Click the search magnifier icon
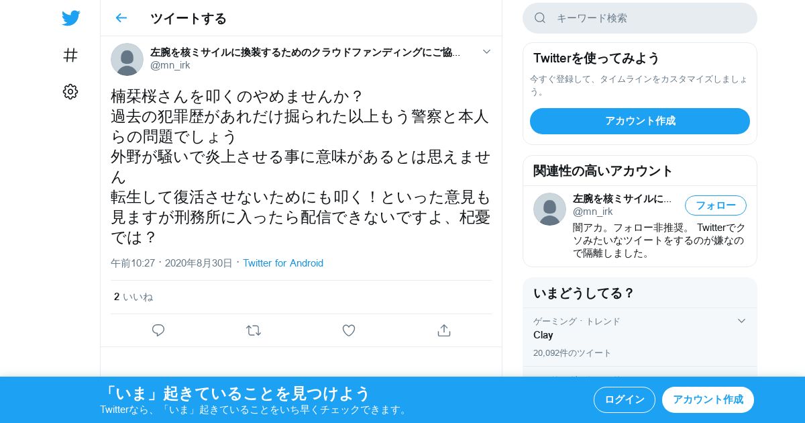 [x=540, y=18]
